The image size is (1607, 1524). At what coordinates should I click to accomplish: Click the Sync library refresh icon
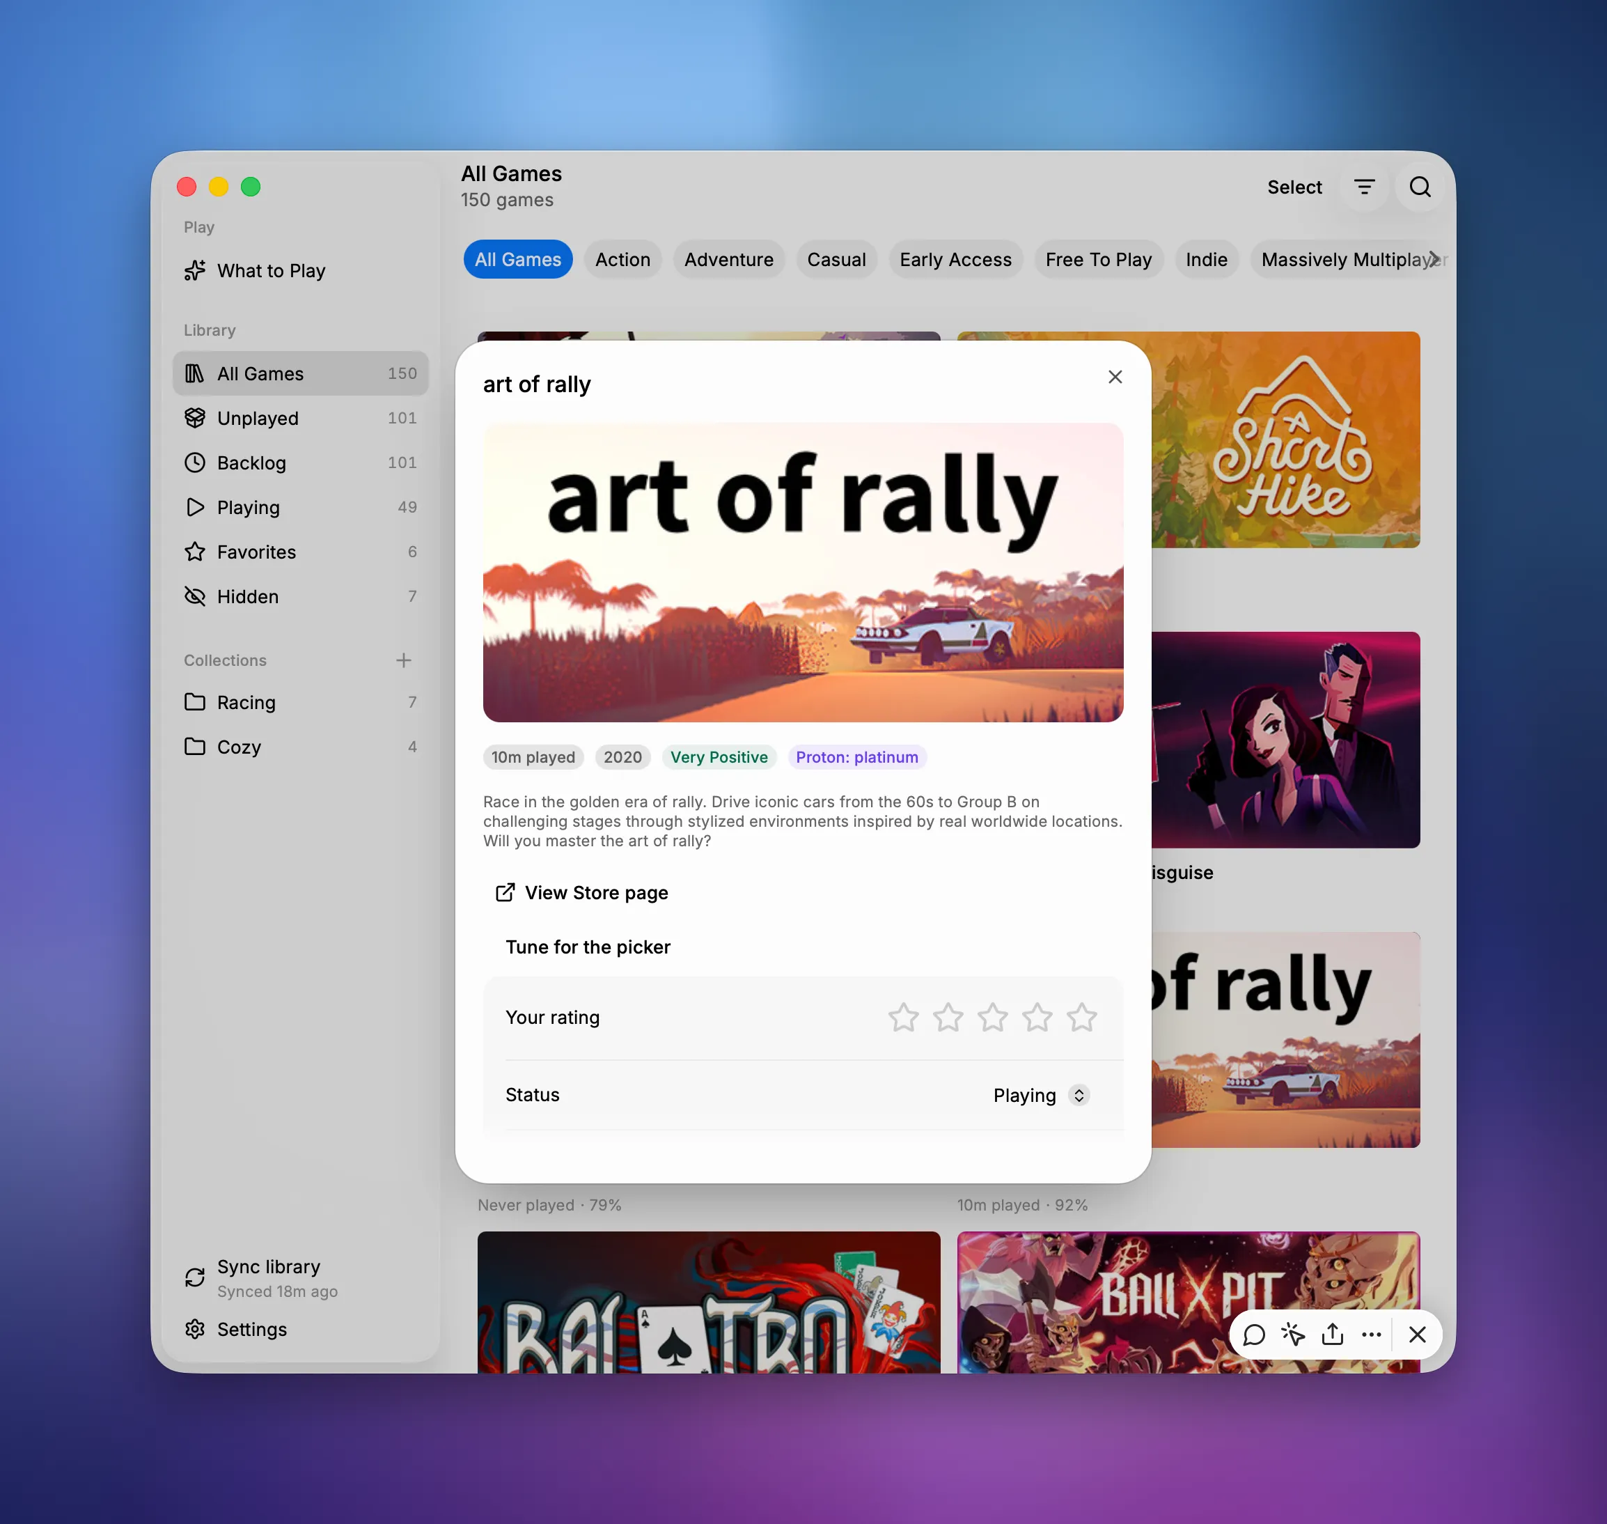(x=195, y=1279)
